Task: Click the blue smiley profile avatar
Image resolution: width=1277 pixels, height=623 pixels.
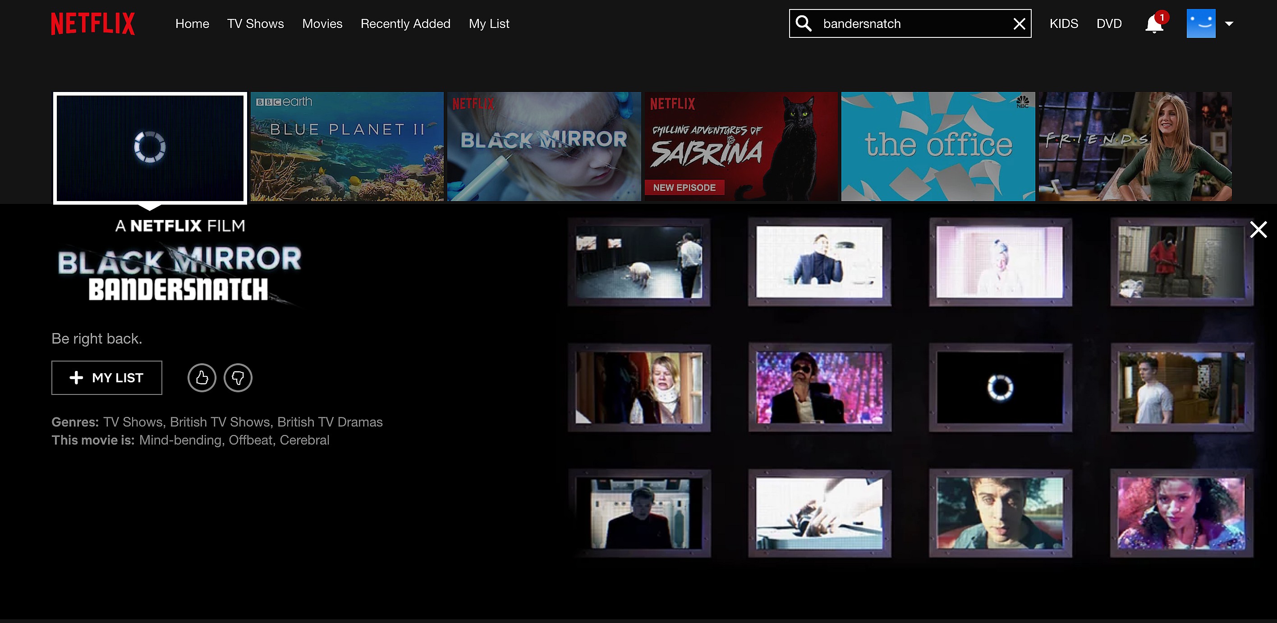Action: coord(1201,23)
